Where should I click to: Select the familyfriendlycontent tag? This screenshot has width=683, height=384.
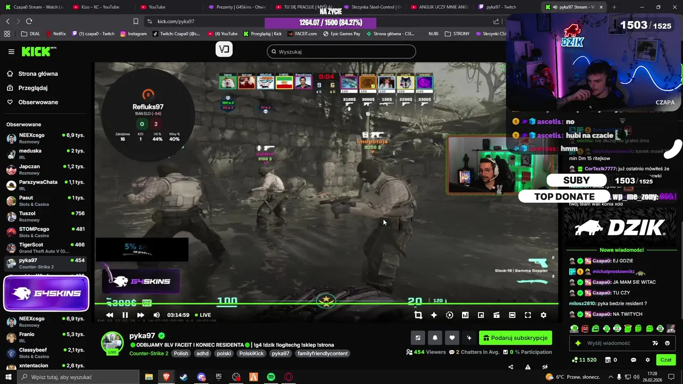[323, 354]
